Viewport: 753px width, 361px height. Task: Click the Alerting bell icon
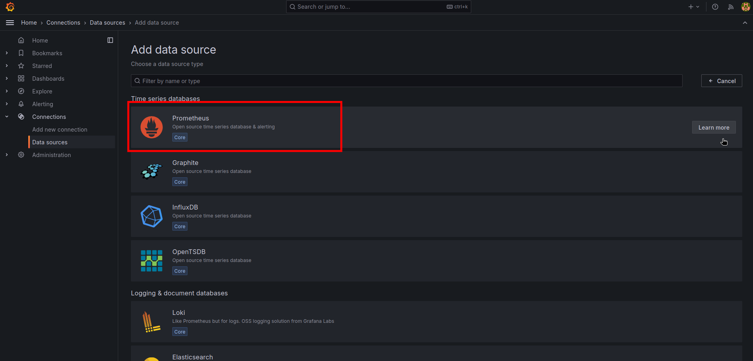click(x=21, y=104)
